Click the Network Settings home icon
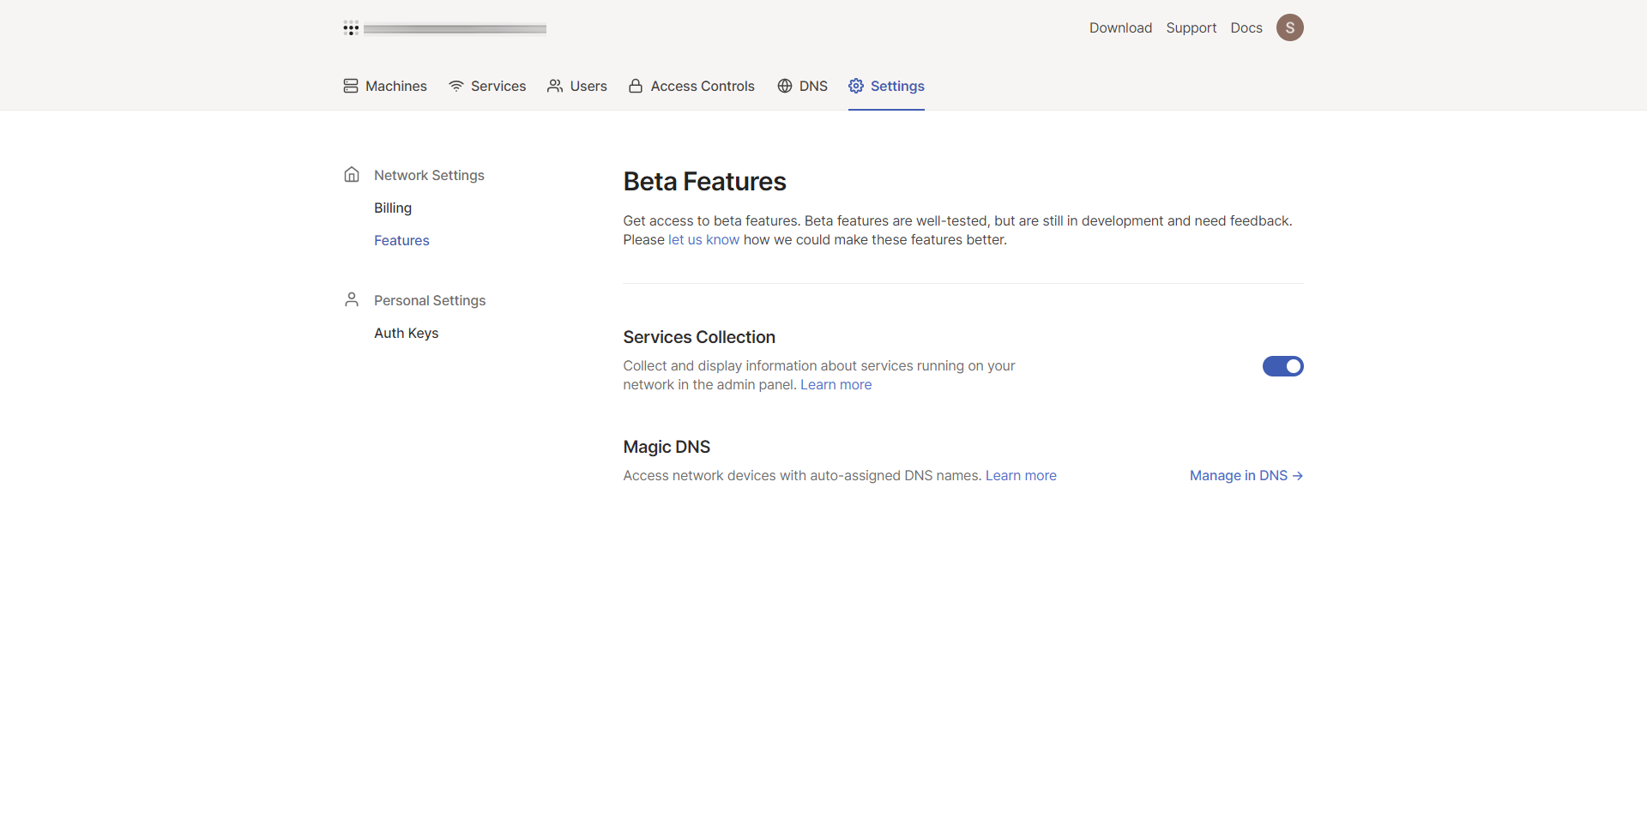 click(352, 175)
